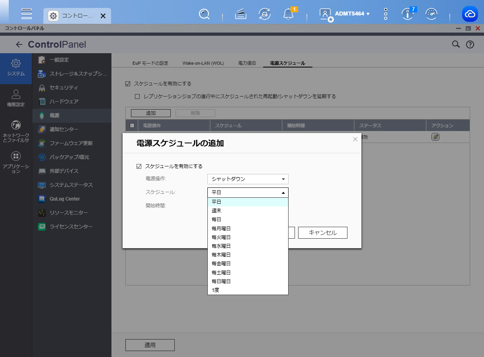Click the notification bell icon
The image size is (484, 357).
288,14
